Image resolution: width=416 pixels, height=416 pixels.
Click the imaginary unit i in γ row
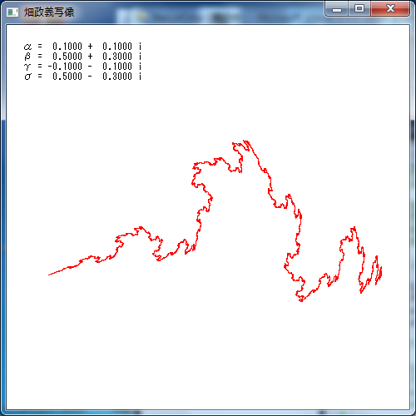pos(141,67)
